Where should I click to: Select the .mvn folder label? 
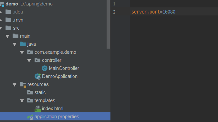tap(18, 20)
